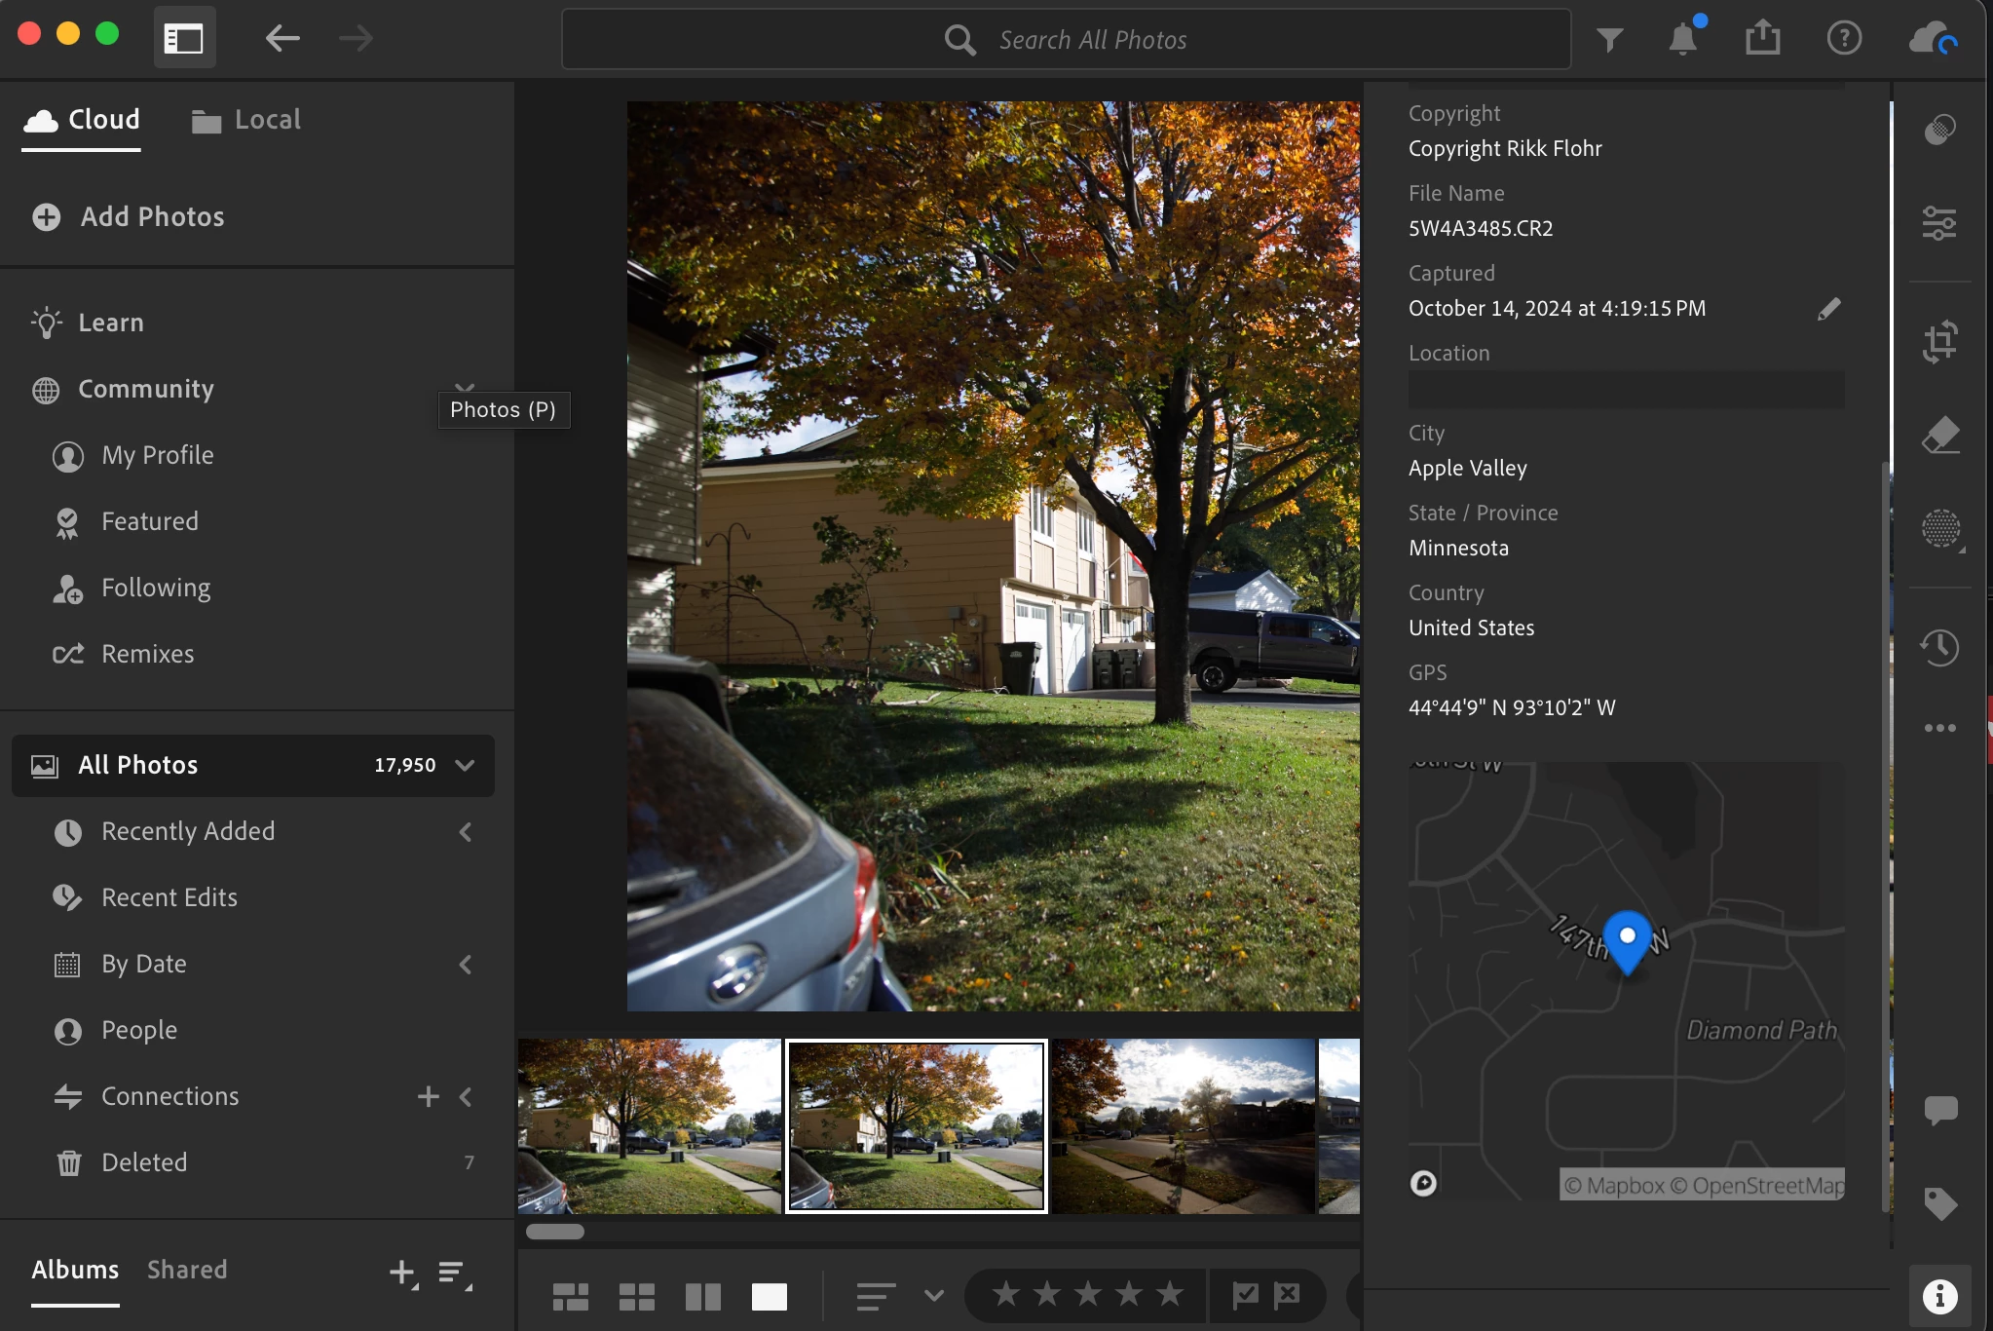
Task: Switch to the Shared tab
Action: [x=187, y=1270]
